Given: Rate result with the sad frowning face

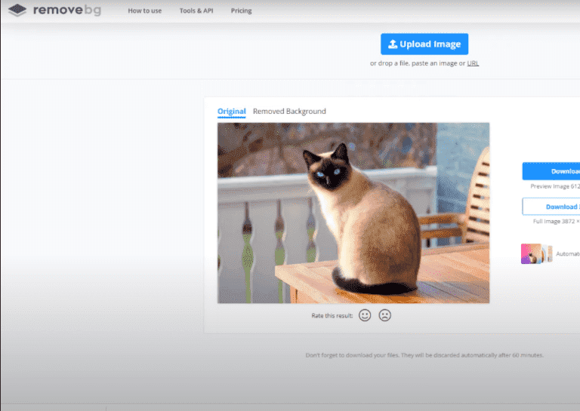Looking at the screenshot, I should [385, 315].
